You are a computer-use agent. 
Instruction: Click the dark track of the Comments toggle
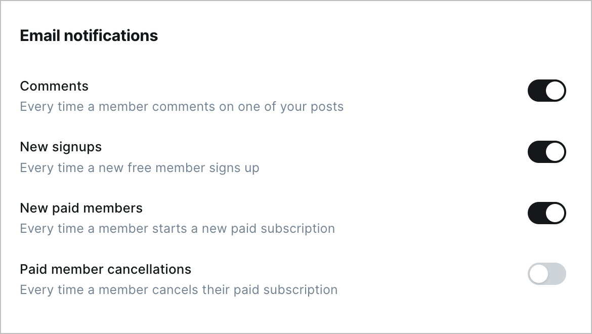[536, 91]
